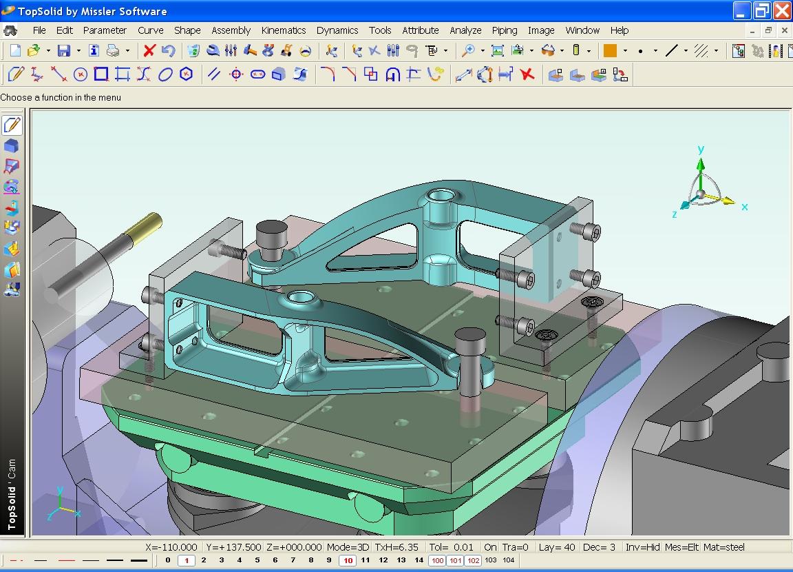Viewport: 793px width, 572px height.
Task: Select the sketch pencil tool in the toolbar
Action: click(x=17, y=74)
